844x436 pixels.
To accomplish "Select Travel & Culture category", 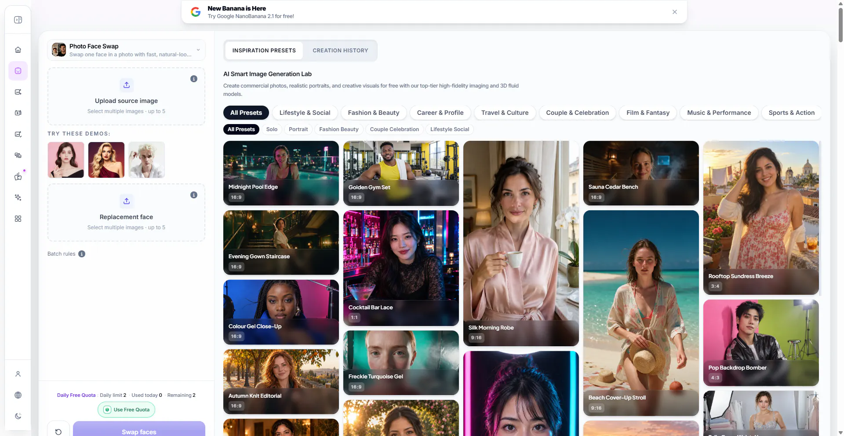I will point(505,113).
